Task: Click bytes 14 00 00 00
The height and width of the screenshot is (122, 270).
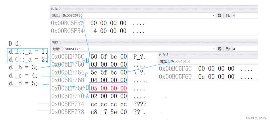Action: pos(108,31)
